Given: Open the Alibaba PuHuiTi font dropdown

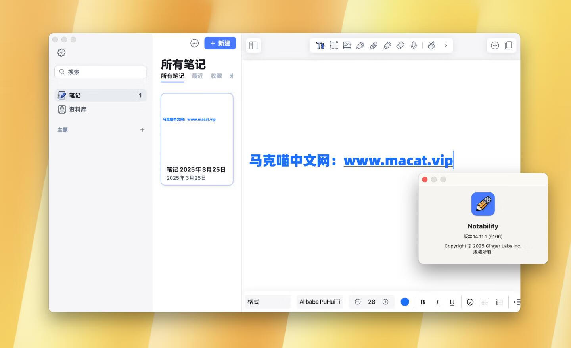Looking at the screenshot, I should [320, 302].
